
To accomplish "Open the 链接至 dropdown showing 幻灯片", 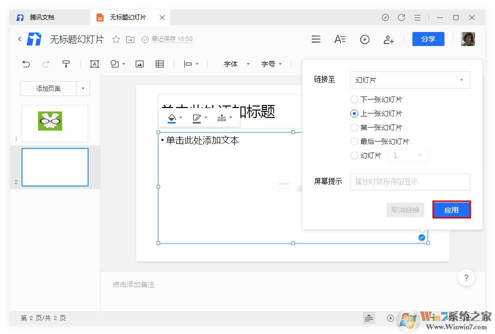I will tap(410, 80).
